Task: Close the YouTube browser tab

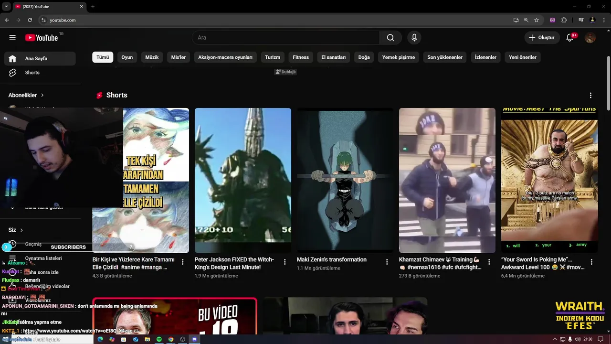Action: [81, 7]
